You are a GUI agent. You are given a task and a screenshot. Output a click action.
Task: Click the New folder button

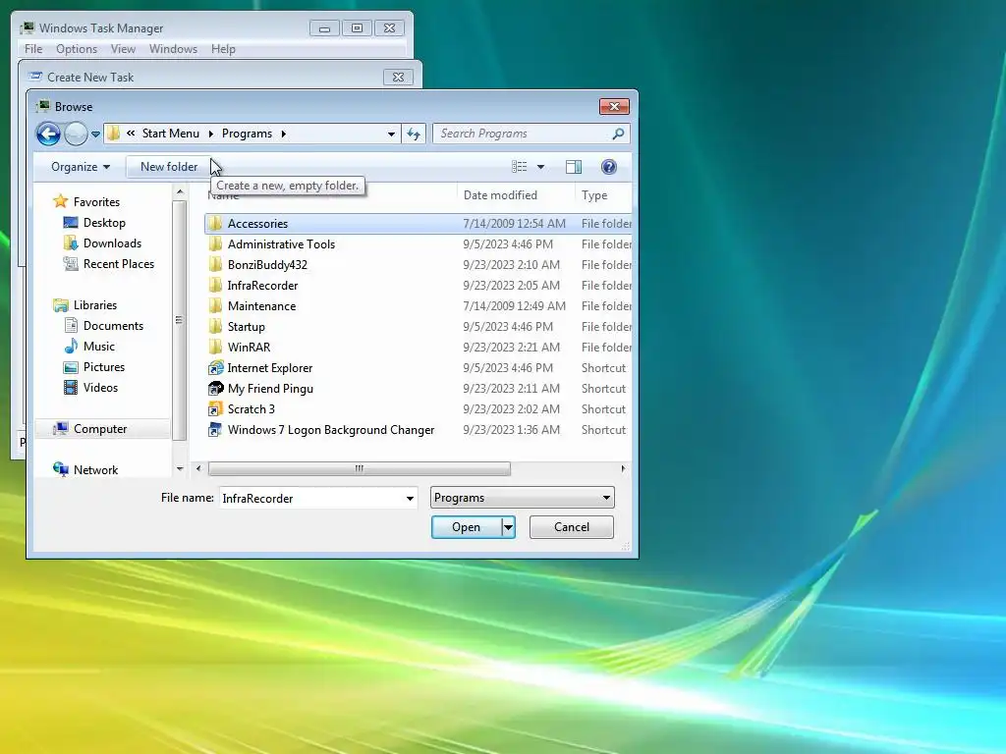[169, 167]
